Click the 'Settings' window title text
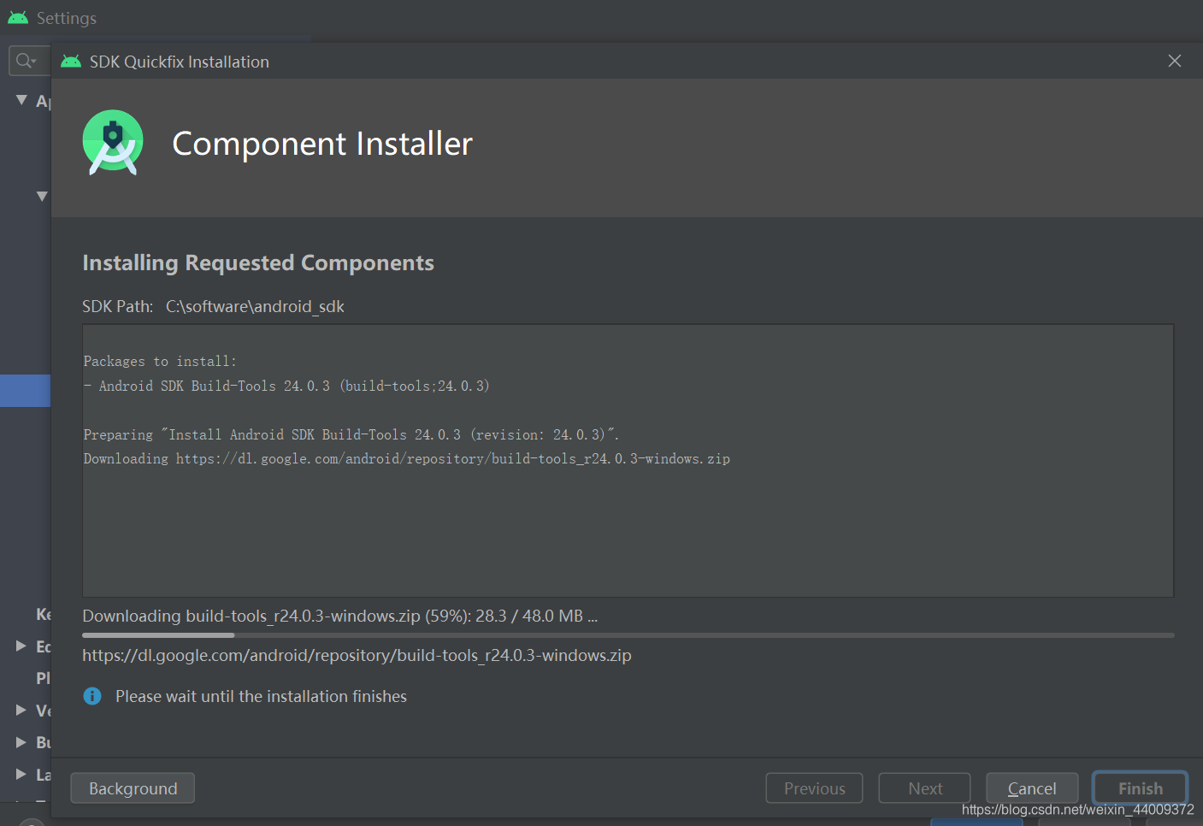 coord(67,18)
